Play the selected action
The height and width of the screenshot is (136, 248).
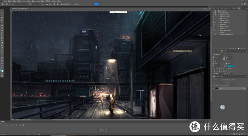coord(236,48)
